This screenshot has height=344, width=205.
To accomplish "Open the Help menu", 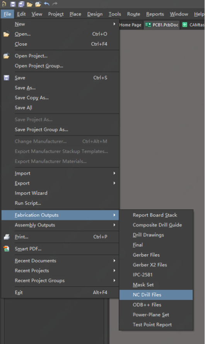I will (x=199, y=14).
